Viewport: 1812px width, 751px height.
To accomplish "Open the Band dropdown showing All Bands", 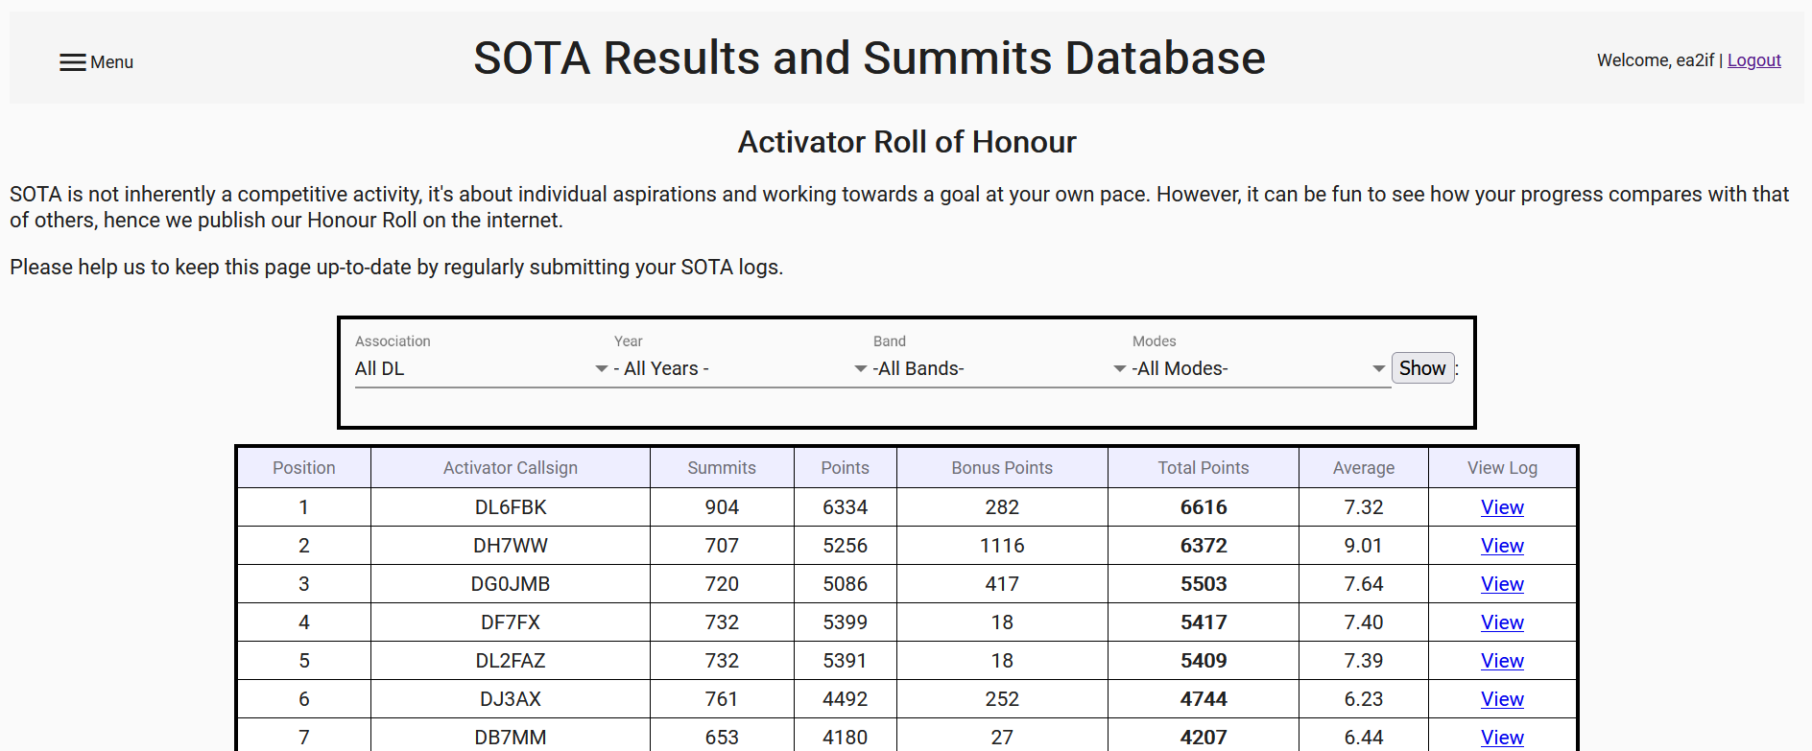I will tap(1002, 368).
